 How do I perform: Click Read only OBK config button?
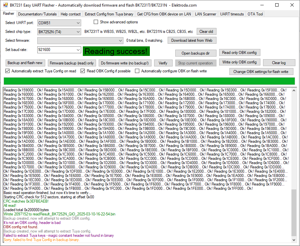[x=239, y=53]
